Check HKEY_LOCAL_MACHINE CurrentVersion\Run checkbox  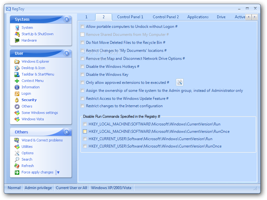point(85,124)
